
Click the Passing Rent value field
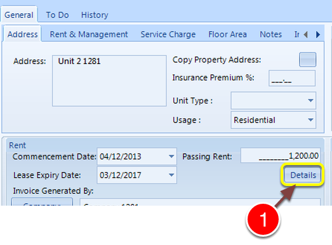pos(281,156)
